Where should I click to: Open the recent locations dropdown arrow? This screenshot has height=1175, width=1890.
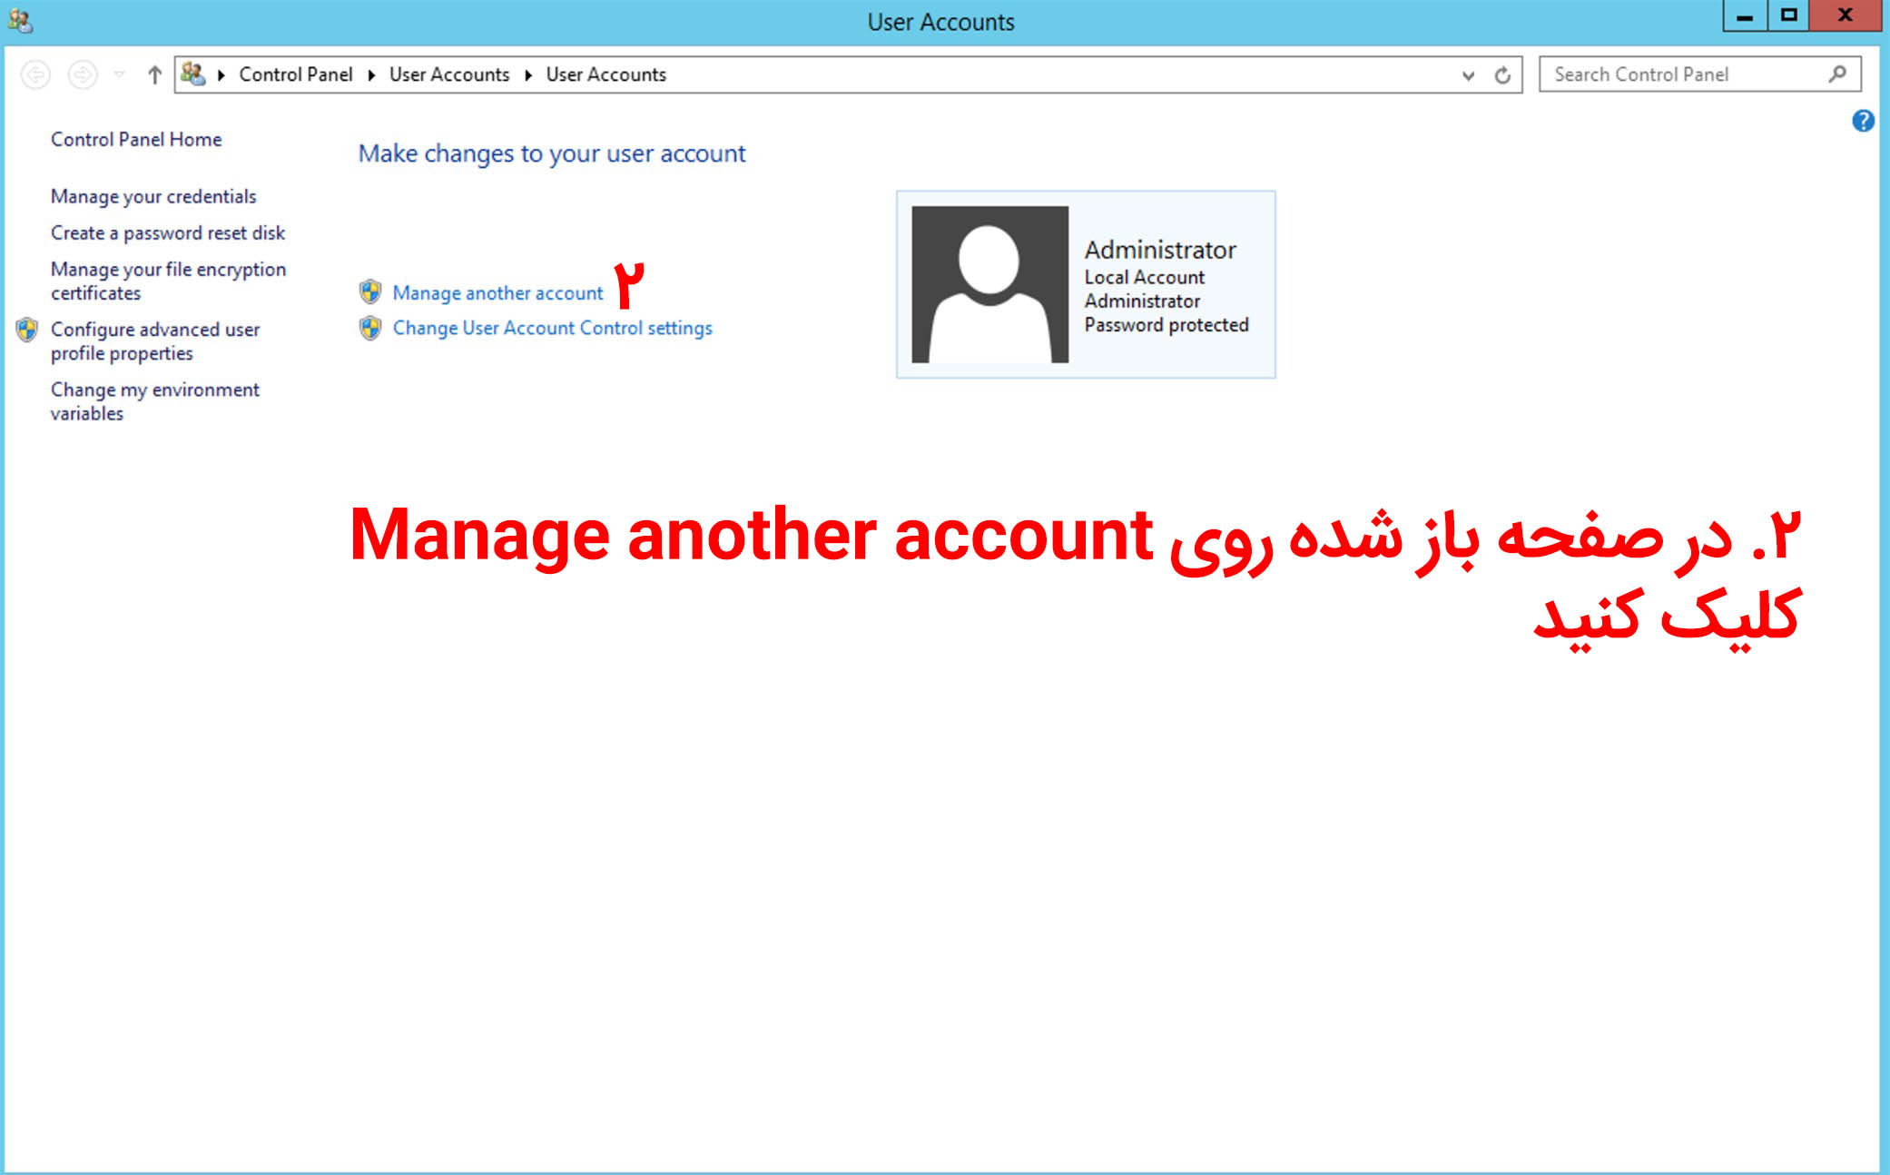tap(119, 74)
